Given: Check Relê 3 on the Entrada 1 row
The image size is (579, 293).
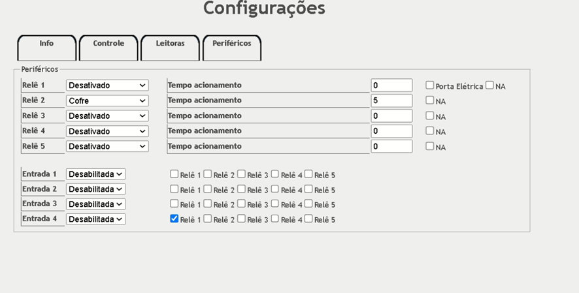Looking at the screenshot, I should tap(242, 174).
